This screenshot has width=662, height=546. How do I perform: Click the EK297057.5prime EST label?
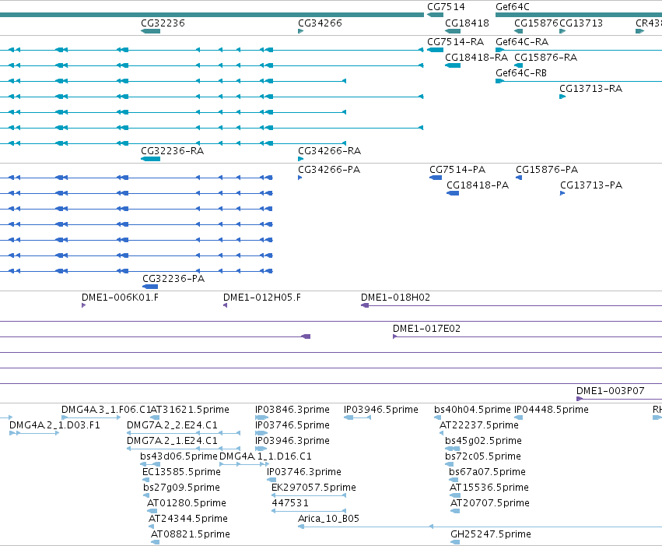tap(313, 488)
